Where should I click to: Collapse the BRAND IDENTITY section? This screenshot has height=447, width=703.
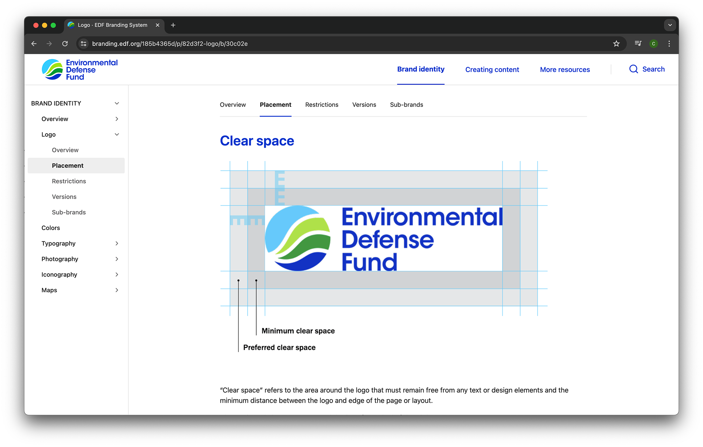[x=117, y=104]
